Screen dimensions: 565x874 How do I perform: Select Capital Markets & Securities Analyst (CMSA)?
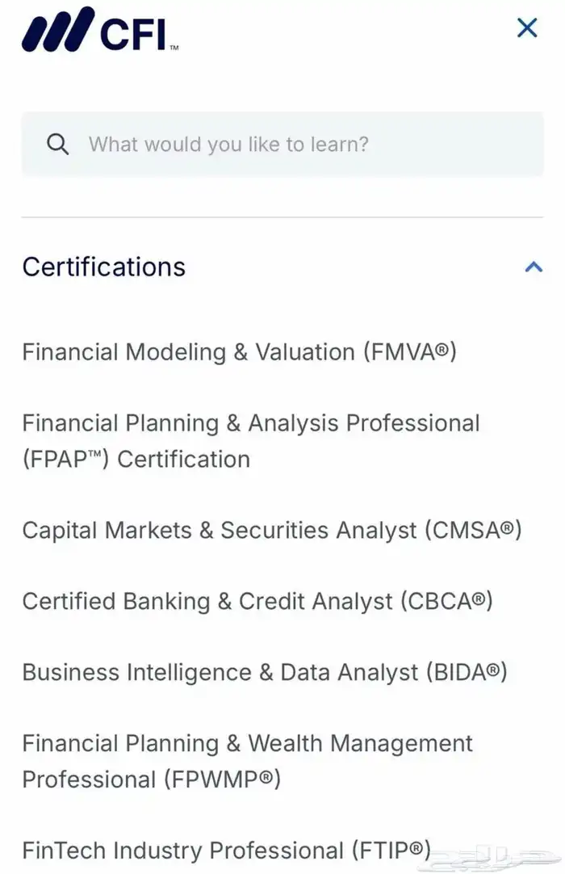272,531
